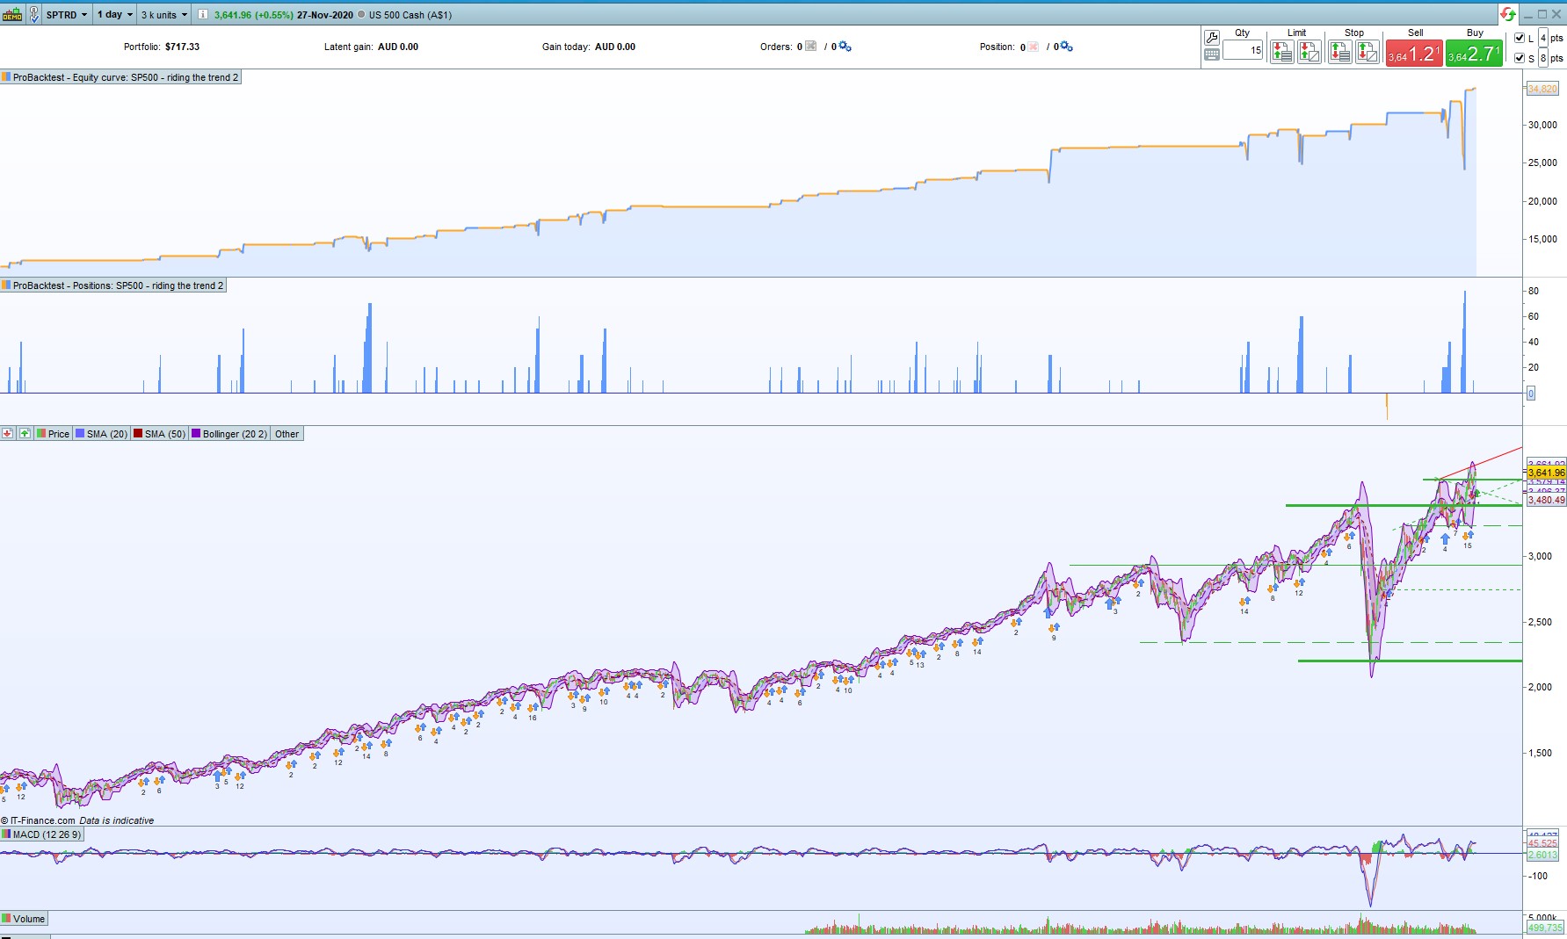Click the 34,820 equity axis tag

click(1542, 89)
